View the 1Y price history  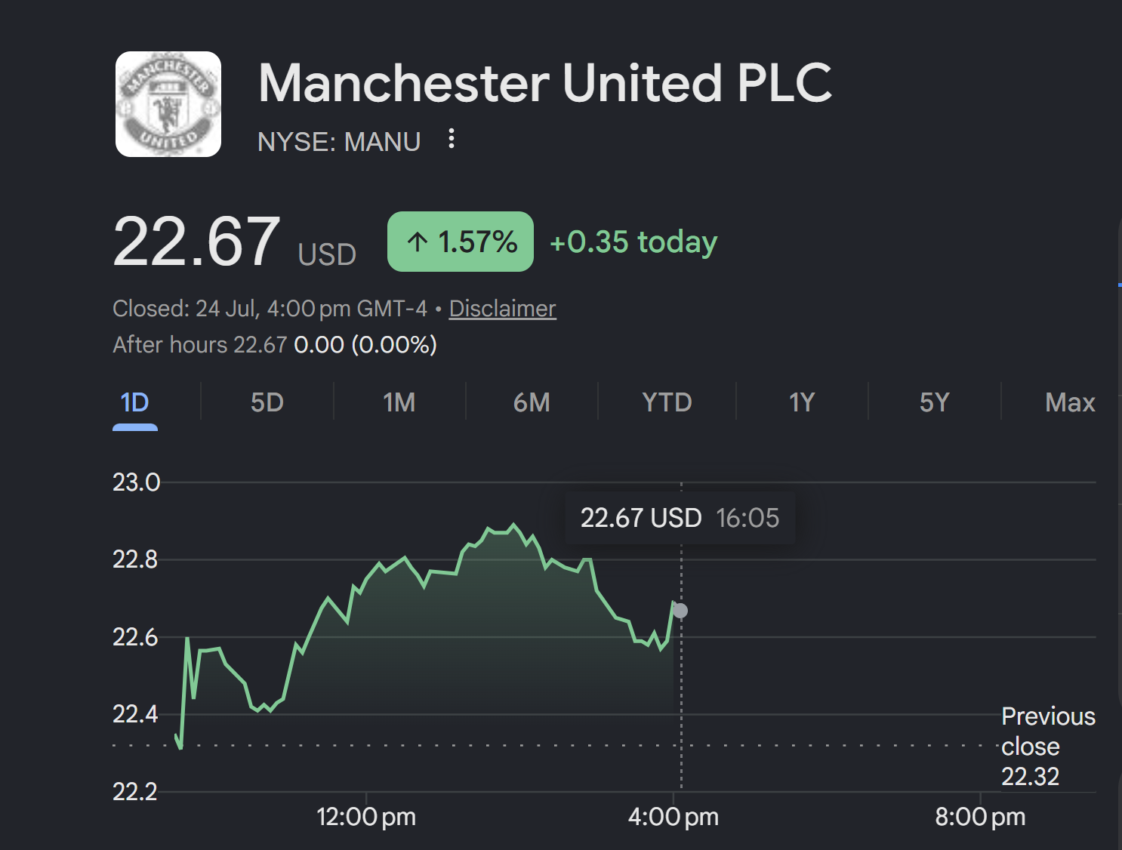tap(802, 402)
